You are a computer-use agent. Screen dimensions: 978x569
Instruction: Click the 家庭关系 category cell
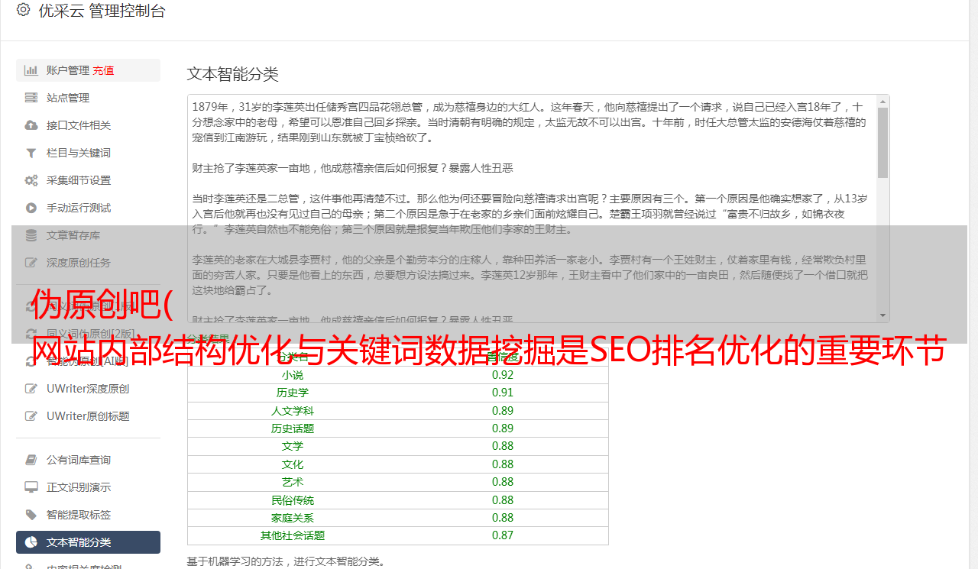293,518
